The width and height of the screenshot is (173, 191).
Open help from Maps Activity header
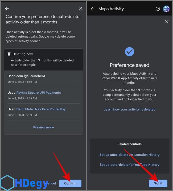[x=158, y=9]
